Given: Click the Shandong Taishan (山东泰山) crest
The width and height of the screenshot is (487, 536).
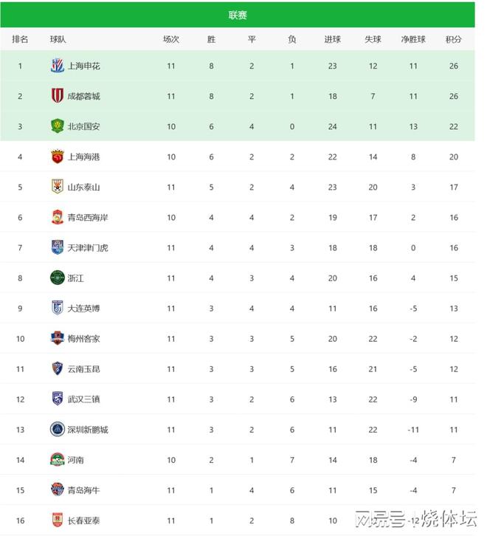Looking at the screenshot, I should pos(57,187).
